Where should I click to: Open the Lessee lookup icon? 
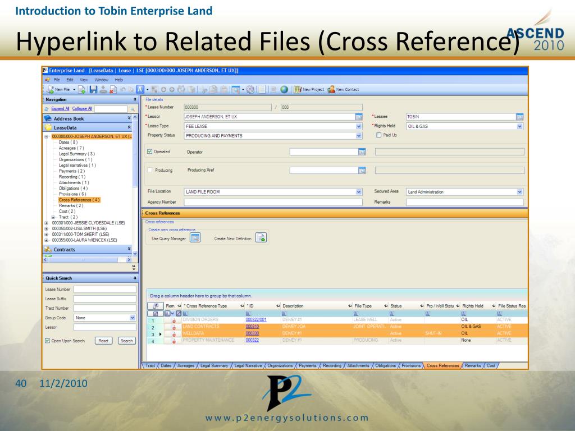pos(519,117)
